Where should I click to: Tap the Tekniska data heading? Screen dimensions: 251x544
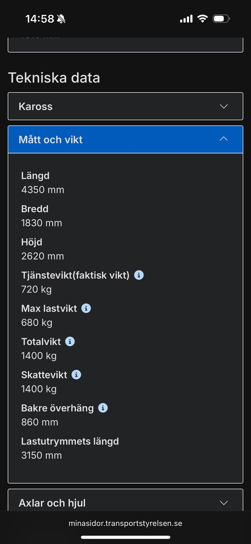[x=54, y=78]
